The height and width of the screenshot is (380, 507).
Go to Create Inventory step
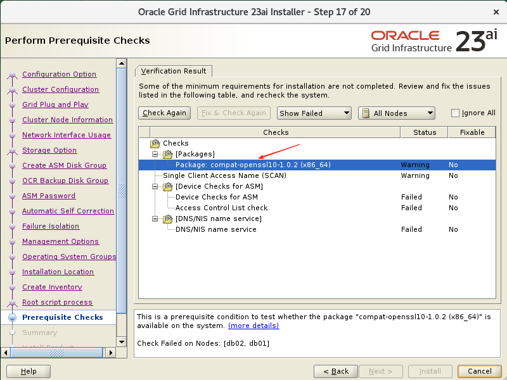click(x=52, y=287)
